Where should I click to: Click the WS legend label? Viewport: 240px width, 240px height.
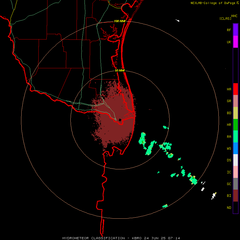[x=229, y=149]
